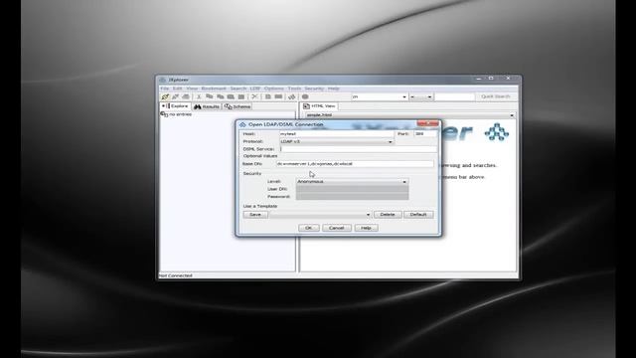Click the JXplorer tree logo in HTML view
Image resolution: width=636 pixels, height=358 pixels.
click(x=497, y=132)
